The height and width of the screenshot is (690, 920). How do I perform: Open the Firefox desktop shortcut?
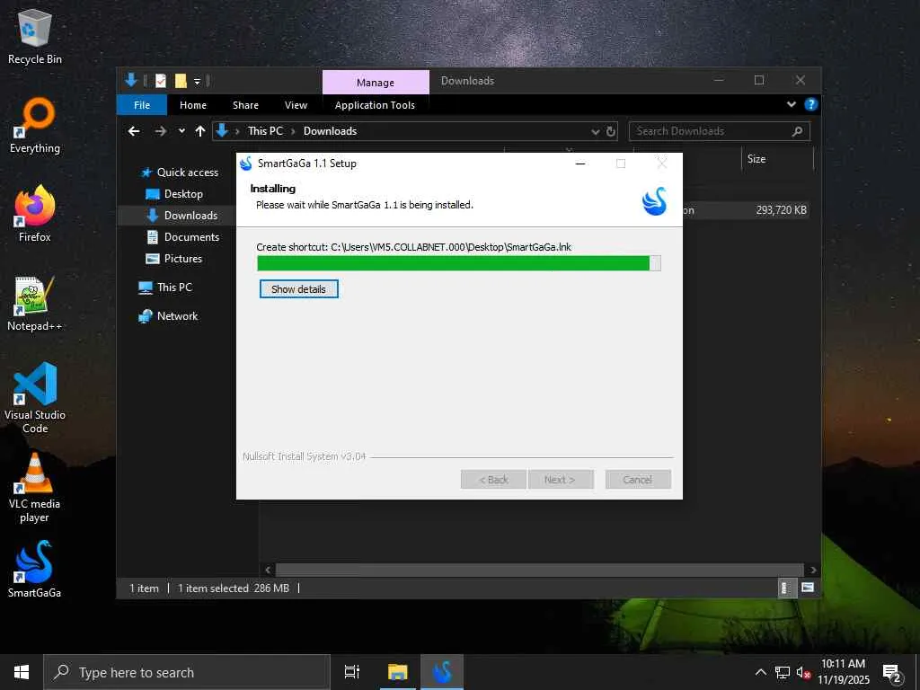click(35, 214)
